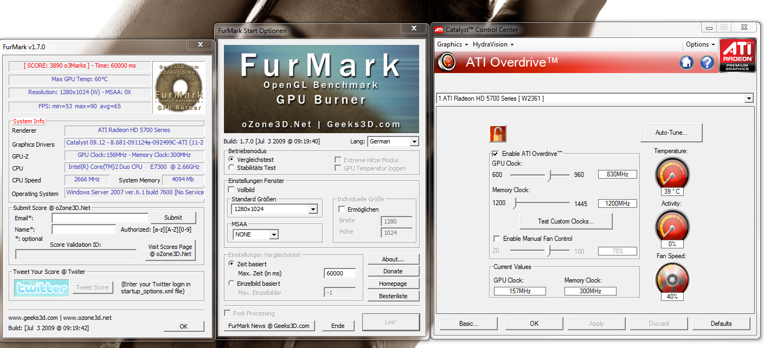Click the www.geeks3d.com | www.ozone3d.net footer text

point(60,318)
